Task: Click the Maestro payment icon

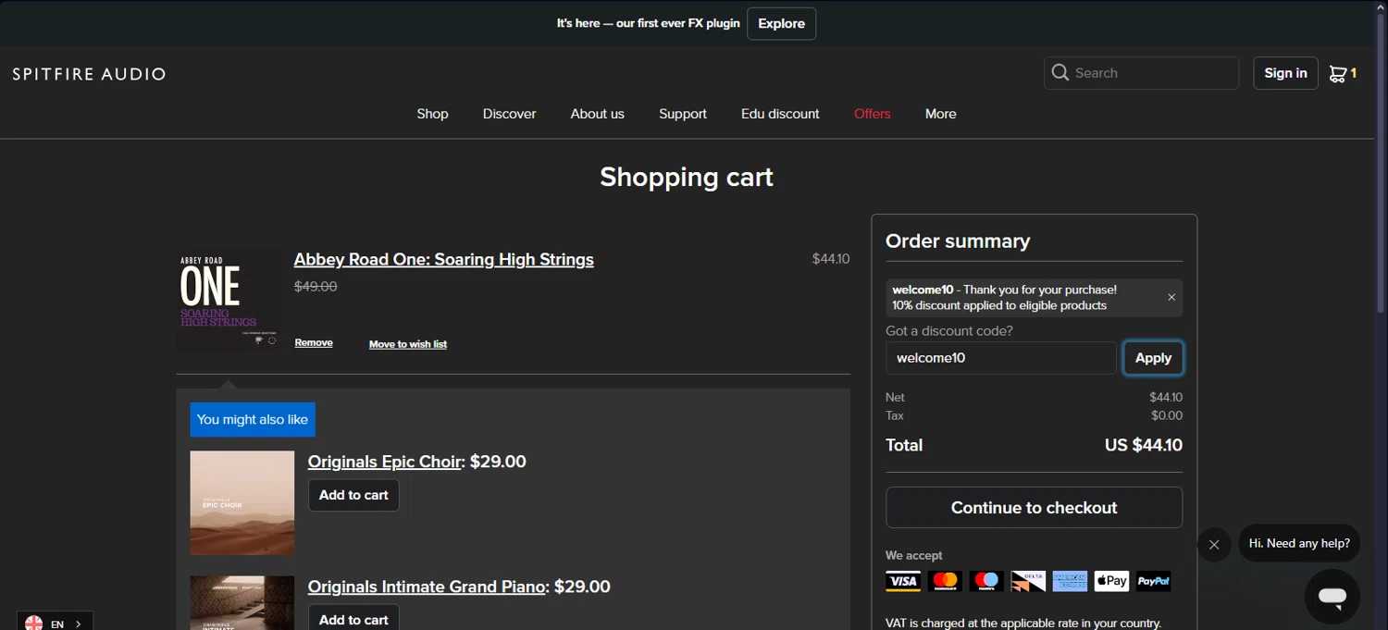Action: (x=986, y=581)
